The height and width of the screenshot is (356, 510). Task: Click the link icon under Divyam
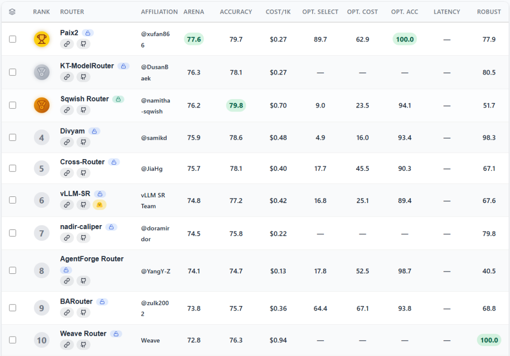click(x=67, y=142)
